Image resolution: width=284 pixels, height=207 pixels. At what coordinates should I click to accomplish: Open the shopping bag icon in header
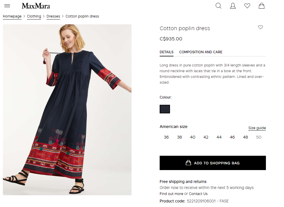click(261, 6)
